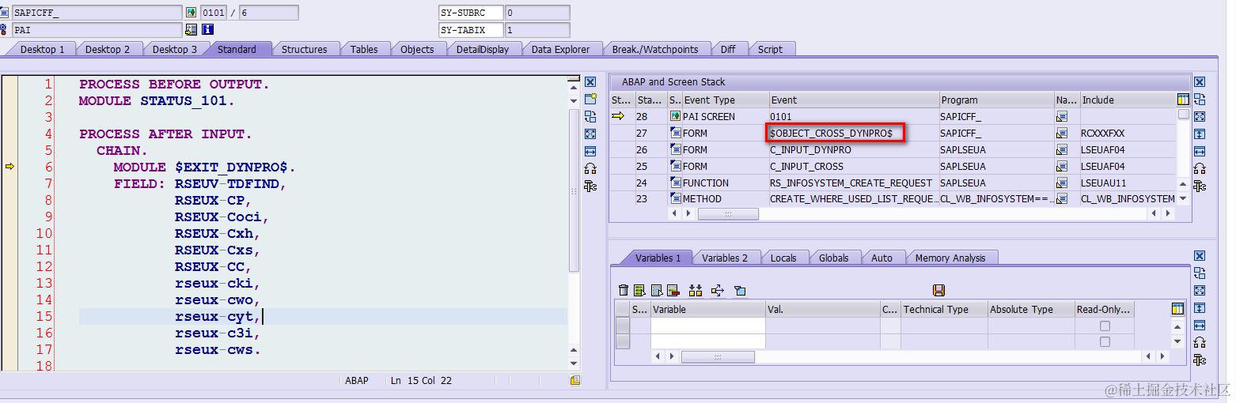The height and width of the screenshot is (403, 1236).
Task: Click code line MODULE $EXIT_DYNPRO$.
Action: click(x=204, y=167)
